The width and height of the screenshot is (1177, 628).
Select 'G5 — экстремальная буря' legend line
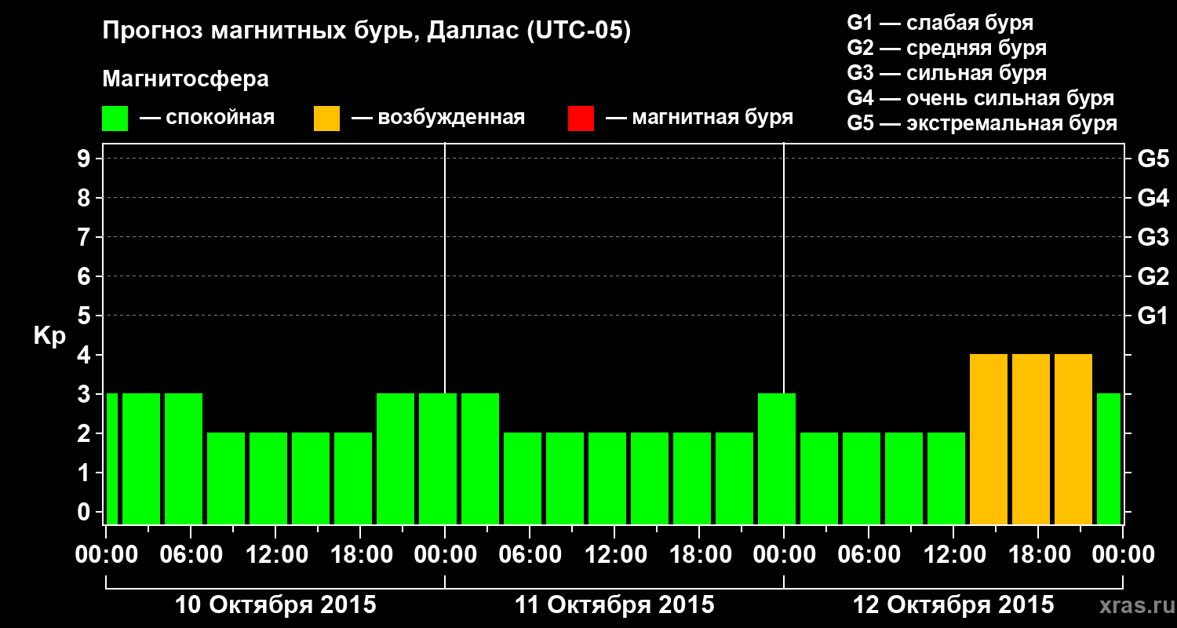pos(982,123)
